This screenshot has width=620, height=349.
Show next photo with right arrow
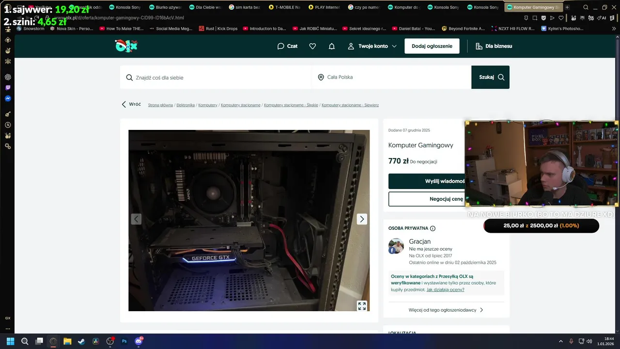pyautogui.click(x=362, y=219)
